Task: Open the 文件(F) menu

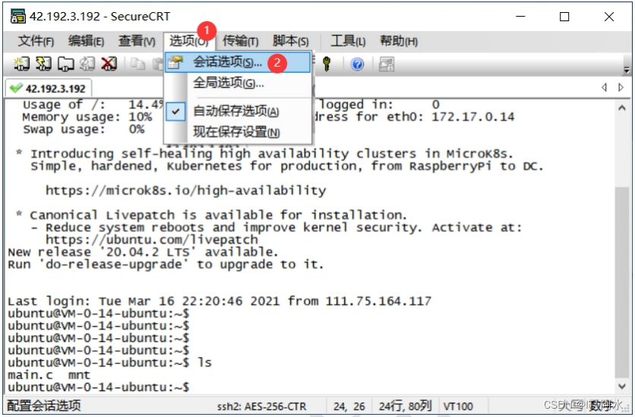Action: click(36, 41)
